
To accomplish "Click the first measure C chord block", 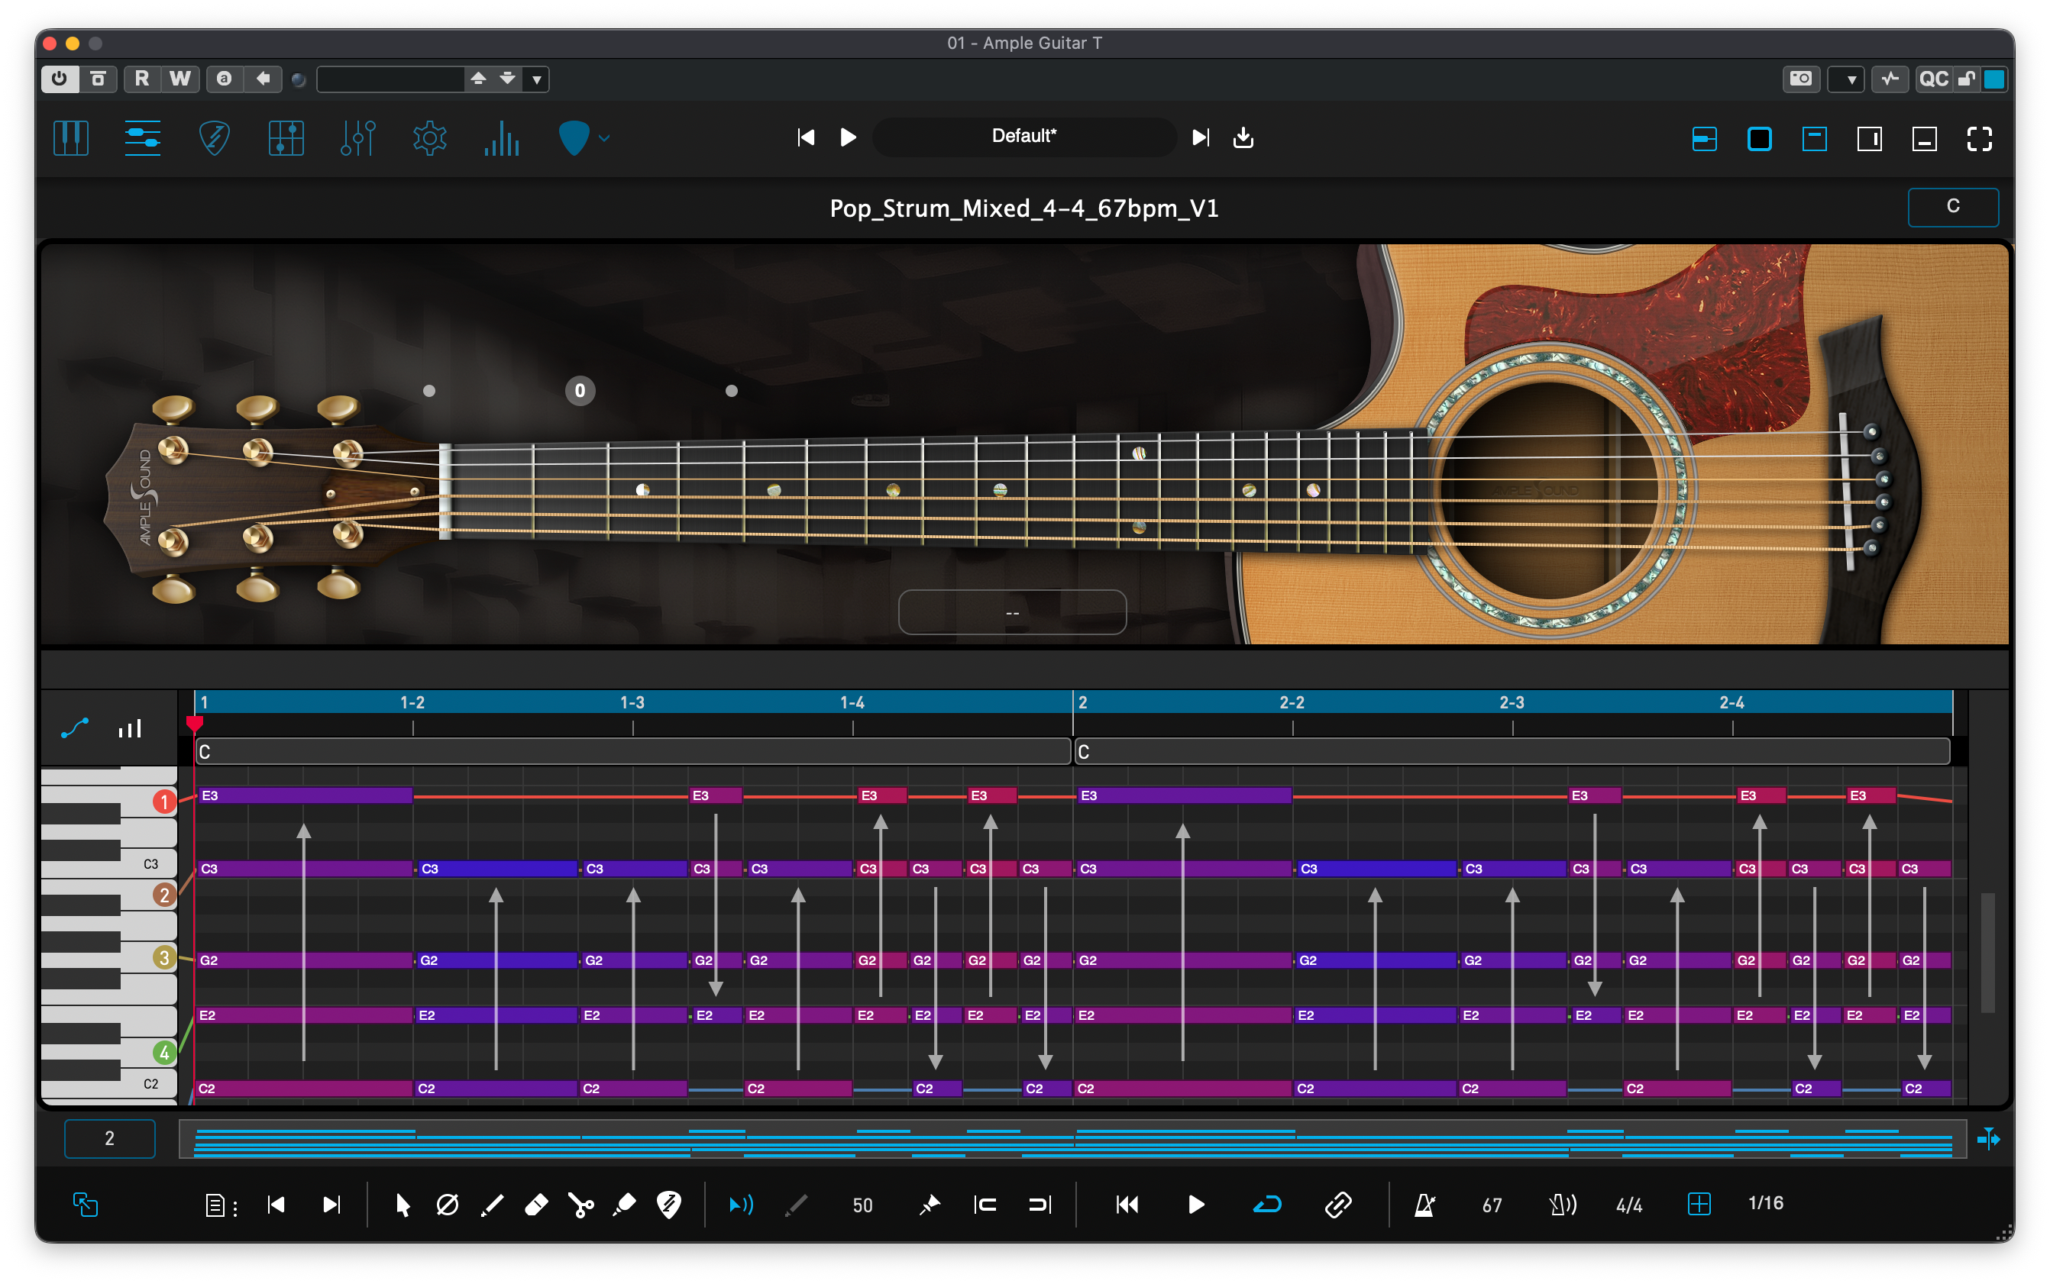I will tap(633, 752).
